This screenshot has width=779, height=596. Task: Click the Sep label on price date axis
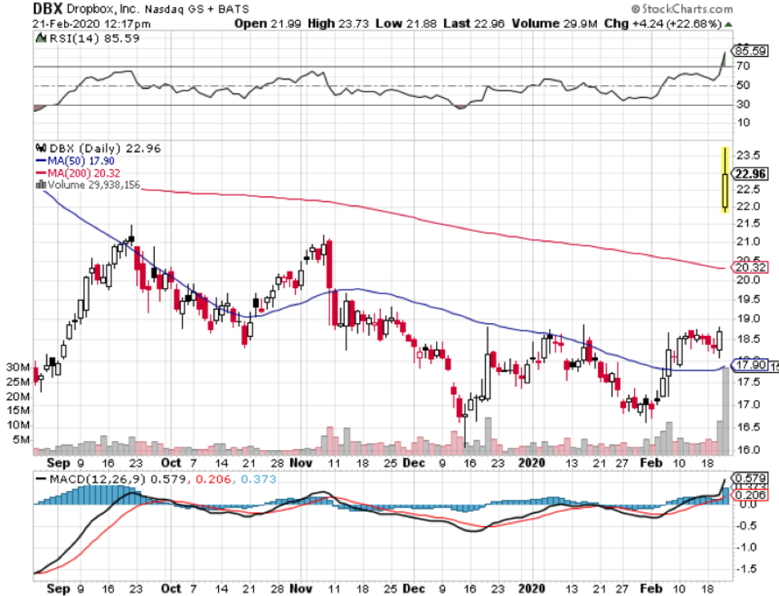(59, 464)
